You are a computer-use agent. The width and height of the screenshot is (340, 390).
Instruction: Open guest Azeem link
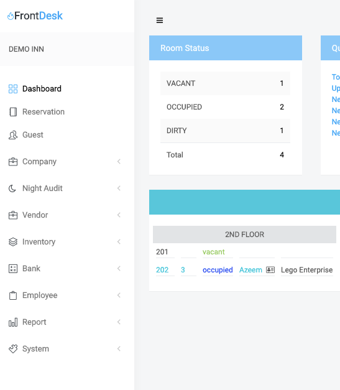[250, 270]
